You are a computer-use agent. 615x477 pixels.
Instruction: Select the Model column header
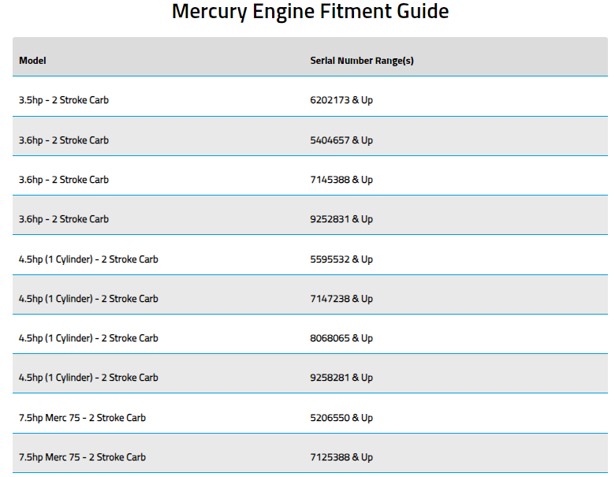(x=32, y=61)
